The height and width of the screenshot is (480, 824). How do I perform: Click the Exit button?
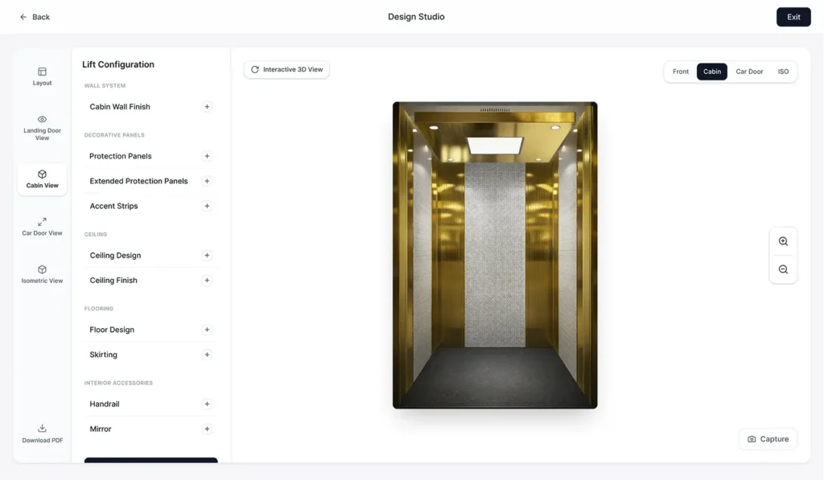[x=793, y=17]
